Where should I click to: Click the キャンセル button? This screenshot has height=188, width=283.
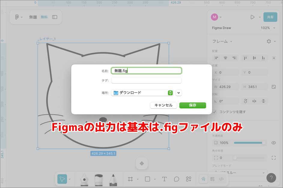pyautogui.click(x=163, y=105)
